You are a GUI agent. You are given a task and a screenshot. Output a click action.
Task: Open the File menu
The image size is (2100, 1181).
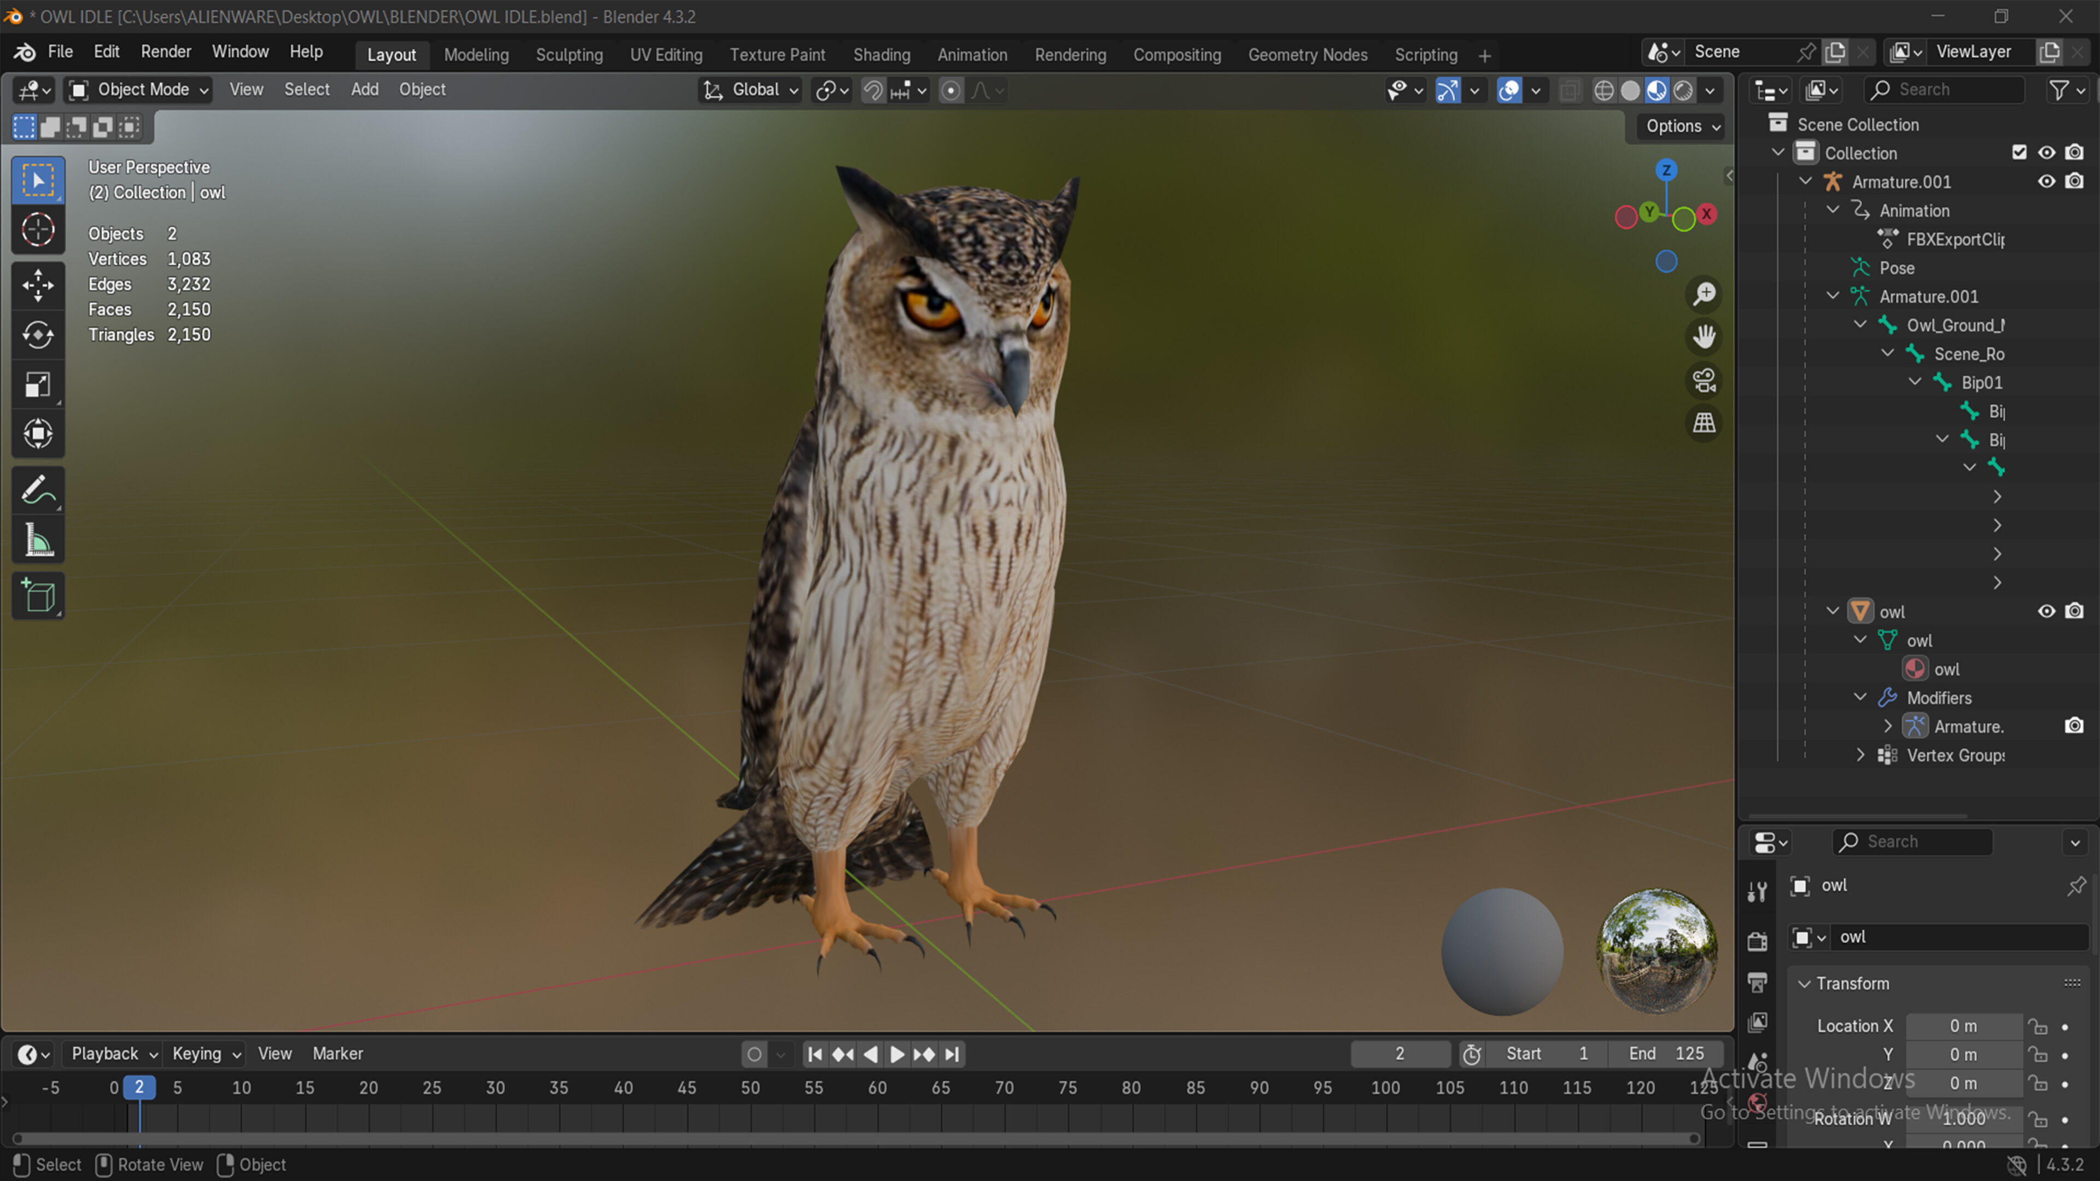pos(60,51)
